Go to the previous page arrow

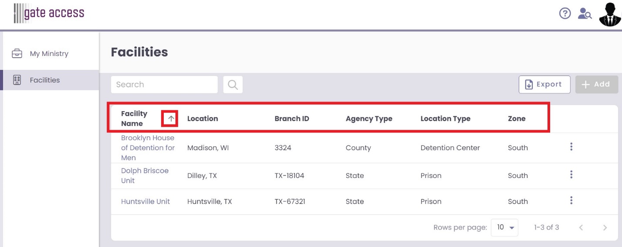[581, 227]
